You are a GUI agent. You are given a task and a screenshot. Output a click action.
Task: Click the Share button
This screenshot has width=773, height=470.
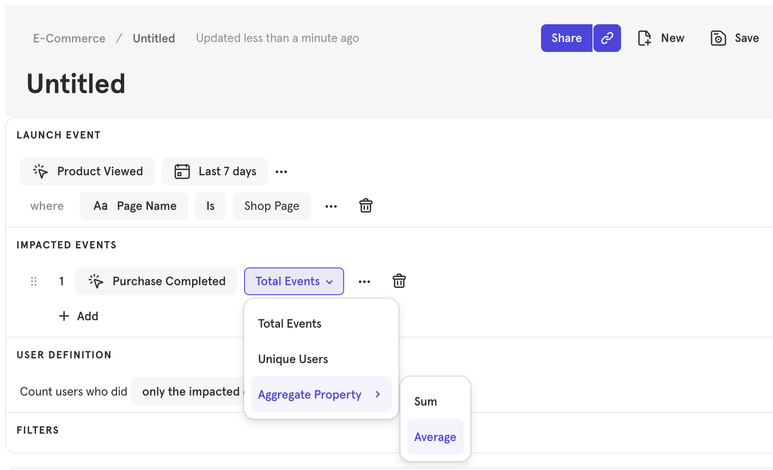tap(566, 38)
